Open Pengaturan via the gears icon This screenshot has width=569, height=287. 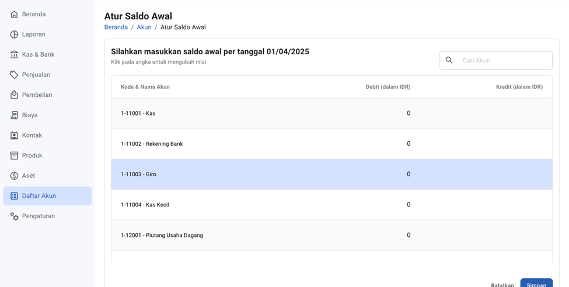coord(15,216)
